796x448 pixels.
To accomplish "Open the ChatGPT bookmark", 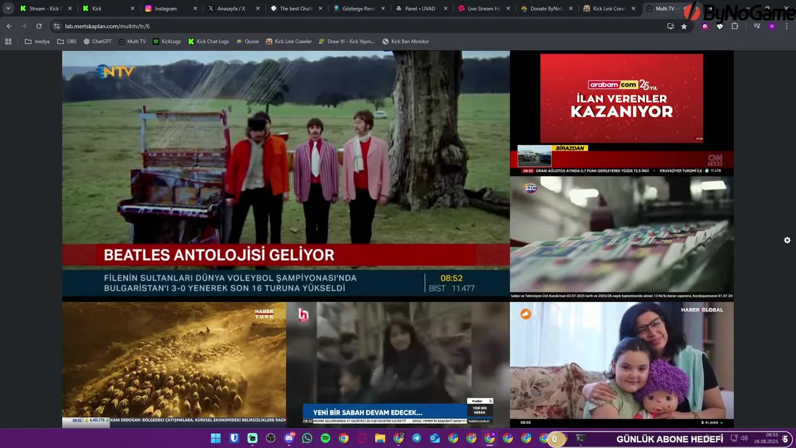I will click(x=98, y=42).
